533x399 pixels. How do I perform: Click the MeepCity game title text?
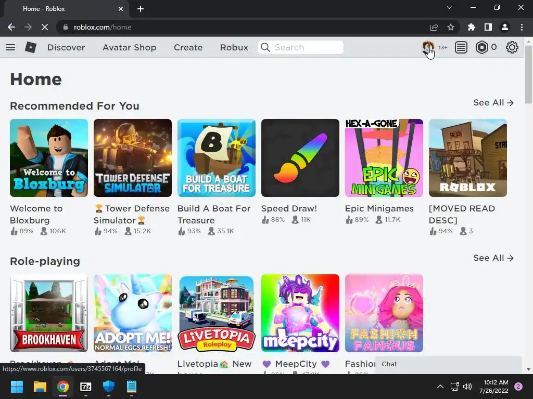pyautogui.click(x=296, y=364)
